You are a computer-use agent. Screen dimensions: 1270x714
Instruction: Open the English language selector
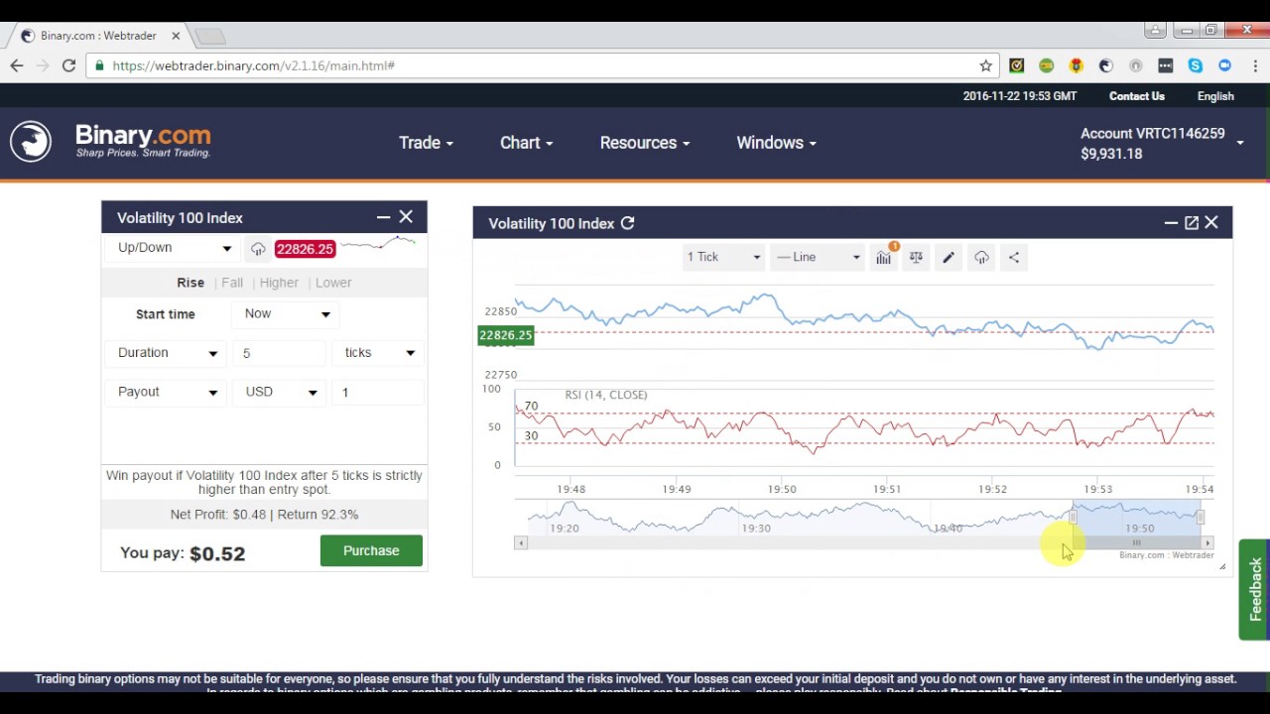tap(1215, 96)
